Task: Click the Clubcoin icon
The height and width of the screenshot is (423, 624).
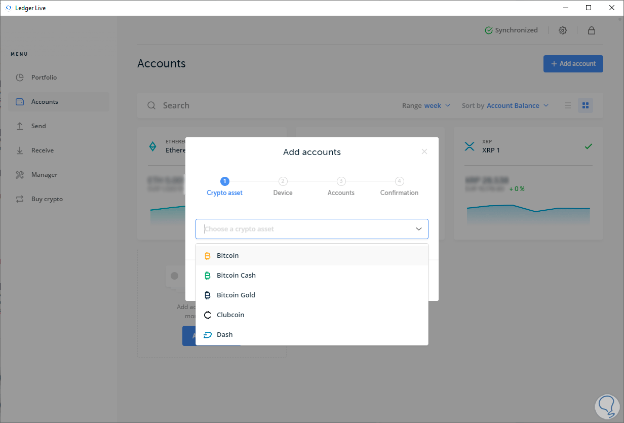Action: (x=208, y=315)
